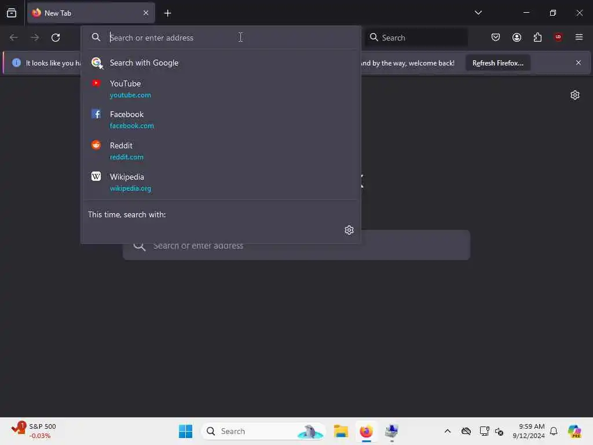This screenshot has width=593, height=445.
Task: Select Facebook suggestion row
Action: [x=221, y=119]
